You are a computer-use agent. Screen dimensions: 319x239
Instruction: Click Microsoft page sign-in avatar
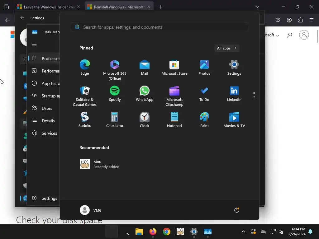point(304,35)
